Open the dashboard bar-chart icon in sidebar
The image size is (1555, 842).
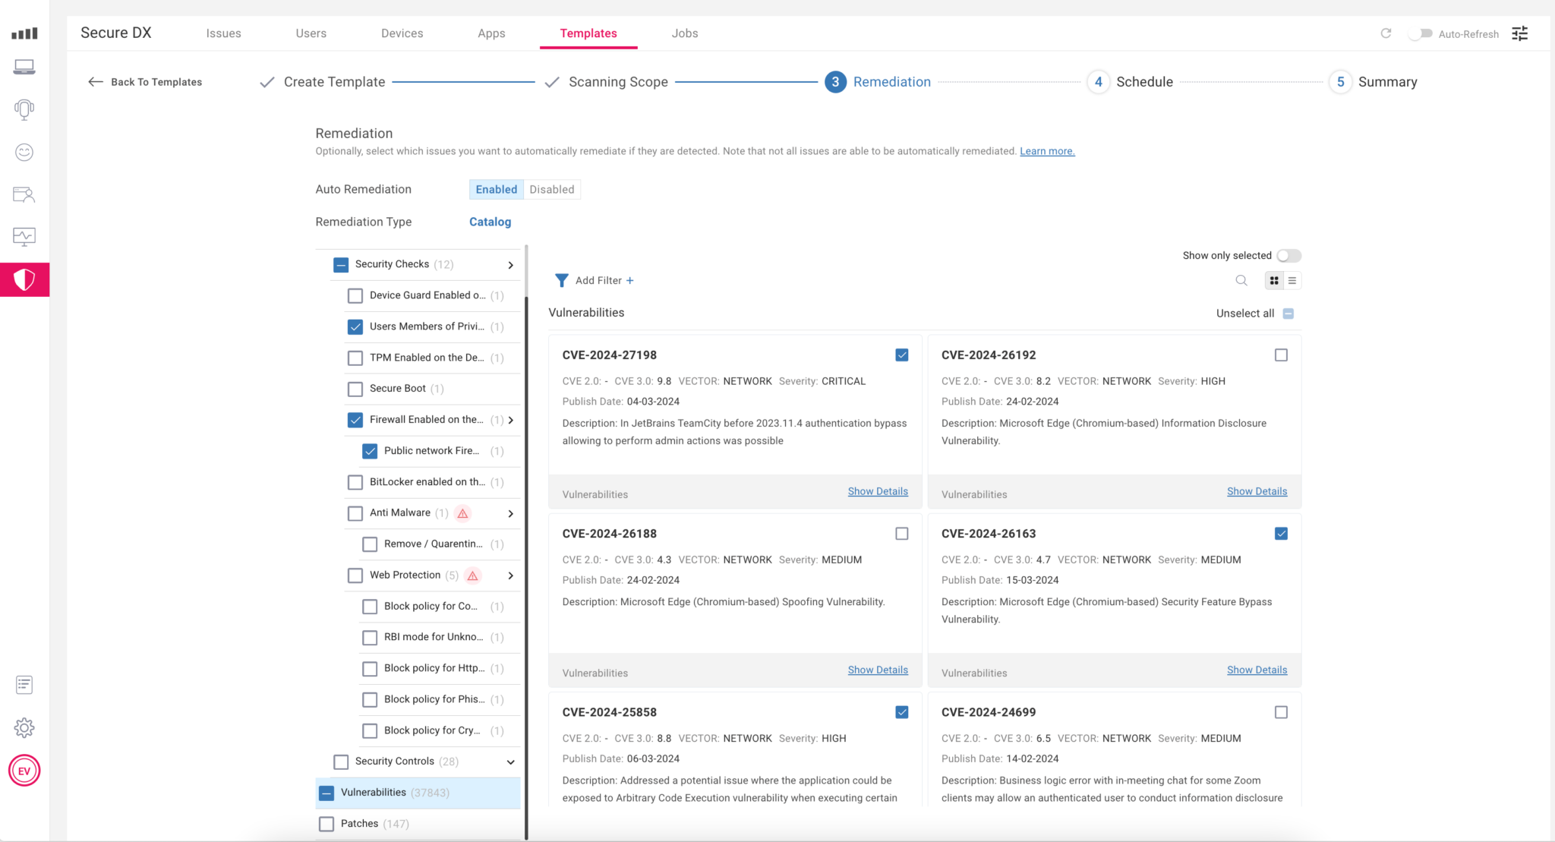pyautogui.click(x=24, y=33)
